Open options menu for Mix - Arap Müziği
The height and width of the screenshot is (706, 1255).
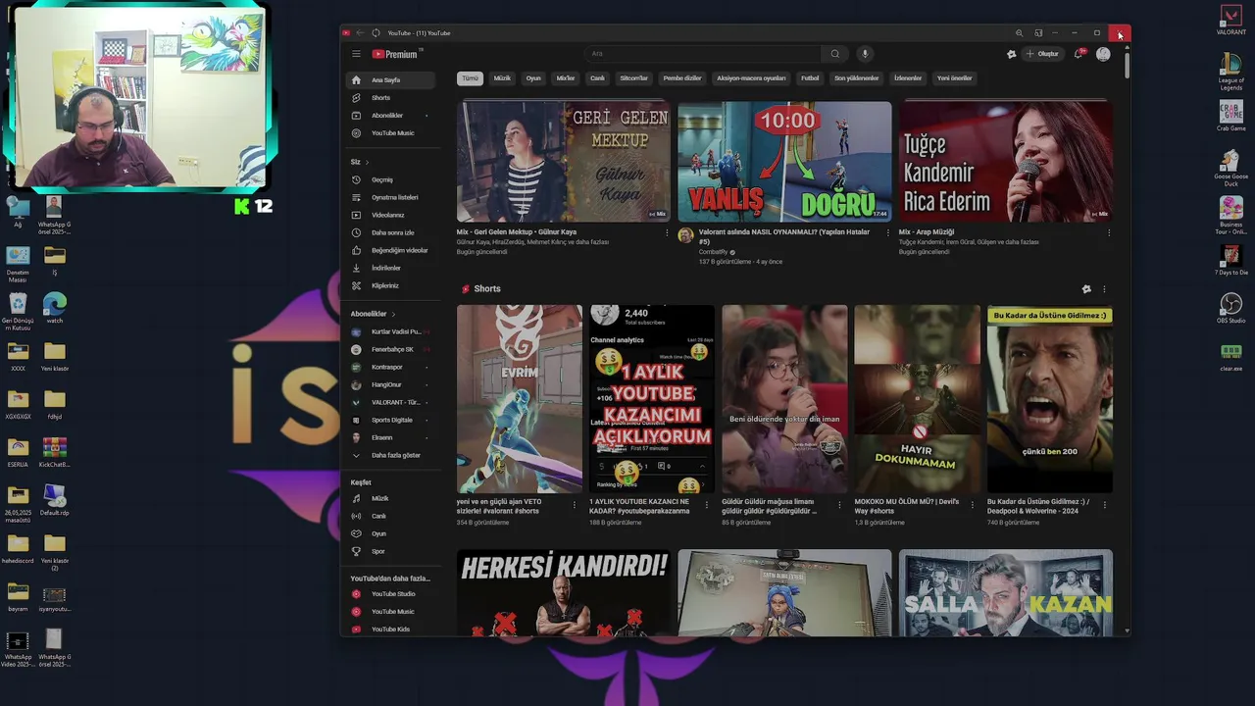click(x=1109, y=233)
